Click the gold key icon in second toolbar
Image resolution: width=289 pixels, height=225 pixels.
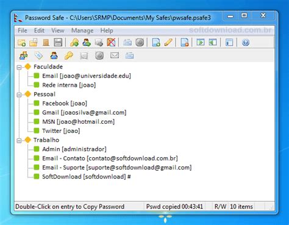(x=69, y=55)
